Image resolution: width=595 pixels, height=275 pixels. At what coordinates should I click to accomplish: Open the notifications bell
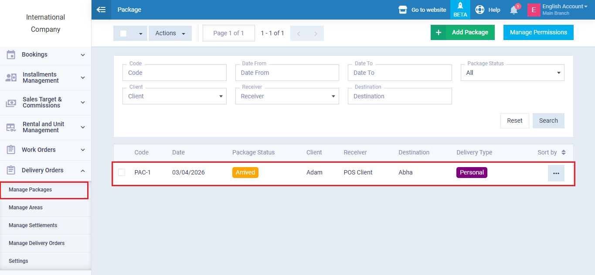click(514, 10)
